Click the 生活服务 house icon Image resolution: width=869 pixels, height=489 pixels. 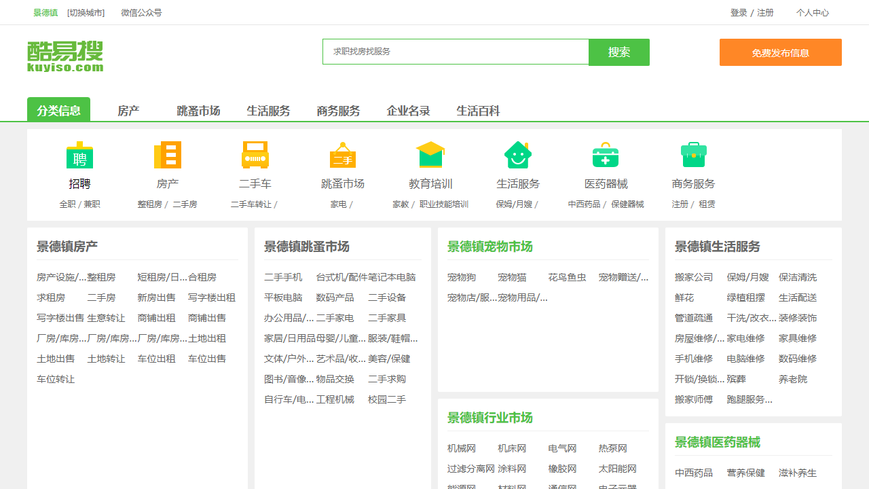click(x=517, y=155)
